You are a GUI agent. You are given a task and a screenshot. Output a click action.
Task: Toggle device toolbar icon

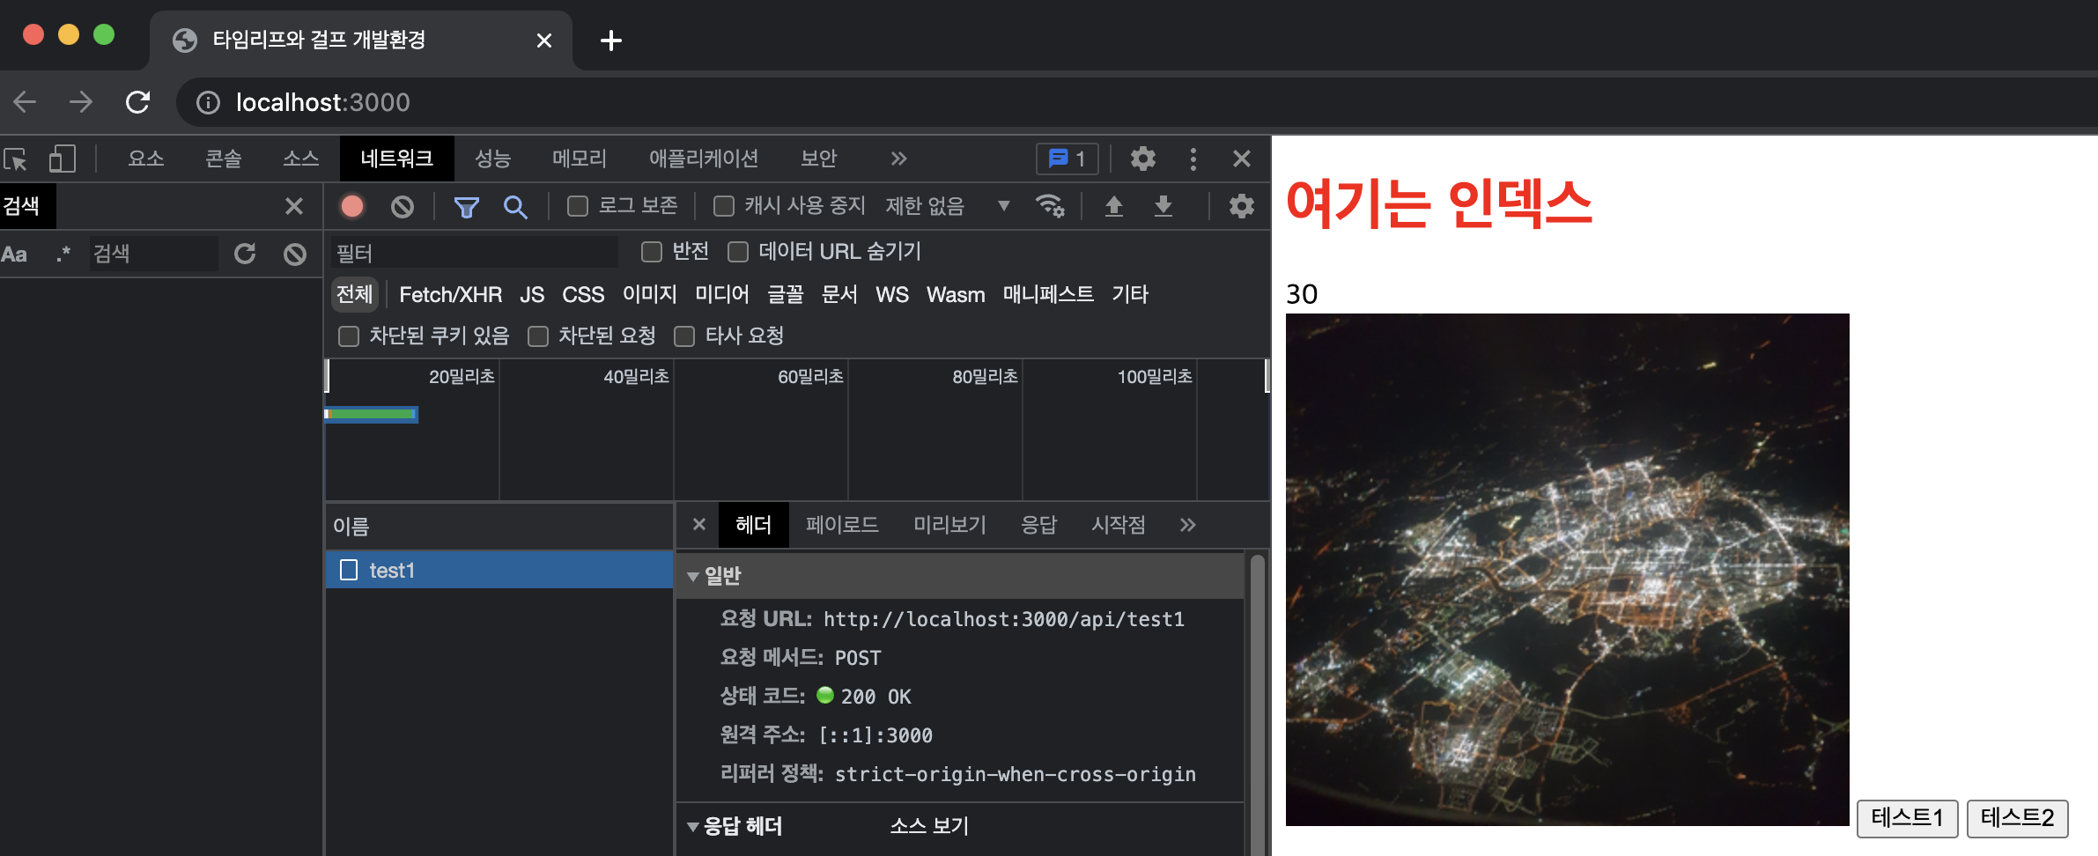(62, 159)
